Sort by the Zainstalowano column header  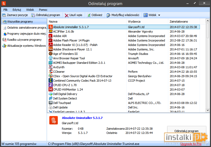pyautogui.click(x=184, y=22)
